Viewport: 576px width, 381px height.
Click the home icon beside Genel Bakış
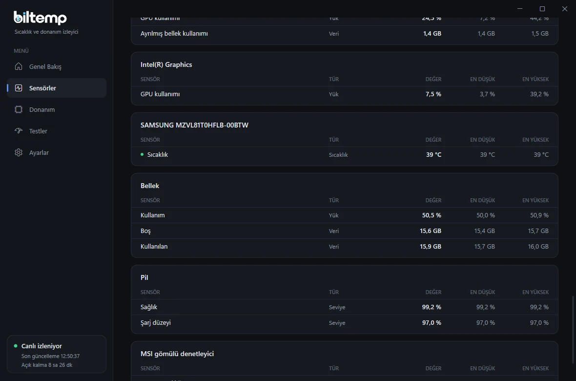[19, 66]
